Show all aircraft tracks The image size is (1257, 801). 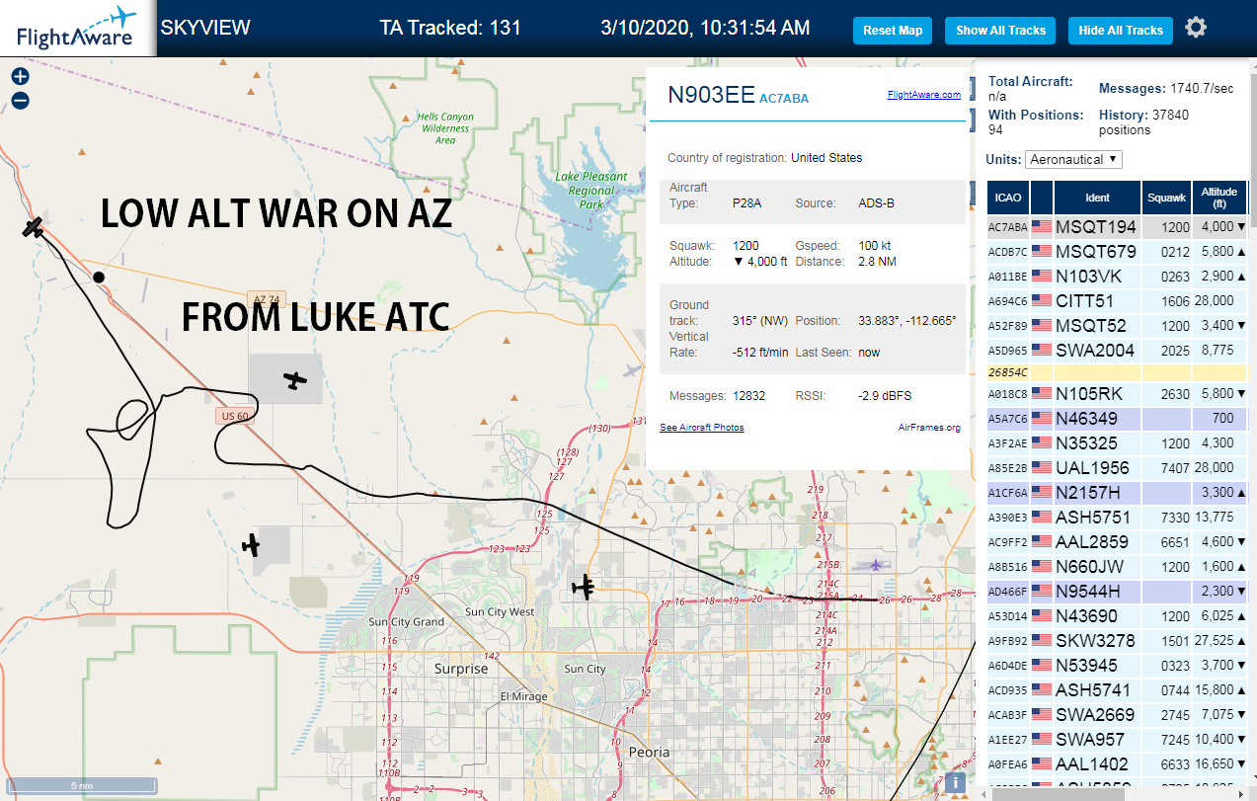1000,31
